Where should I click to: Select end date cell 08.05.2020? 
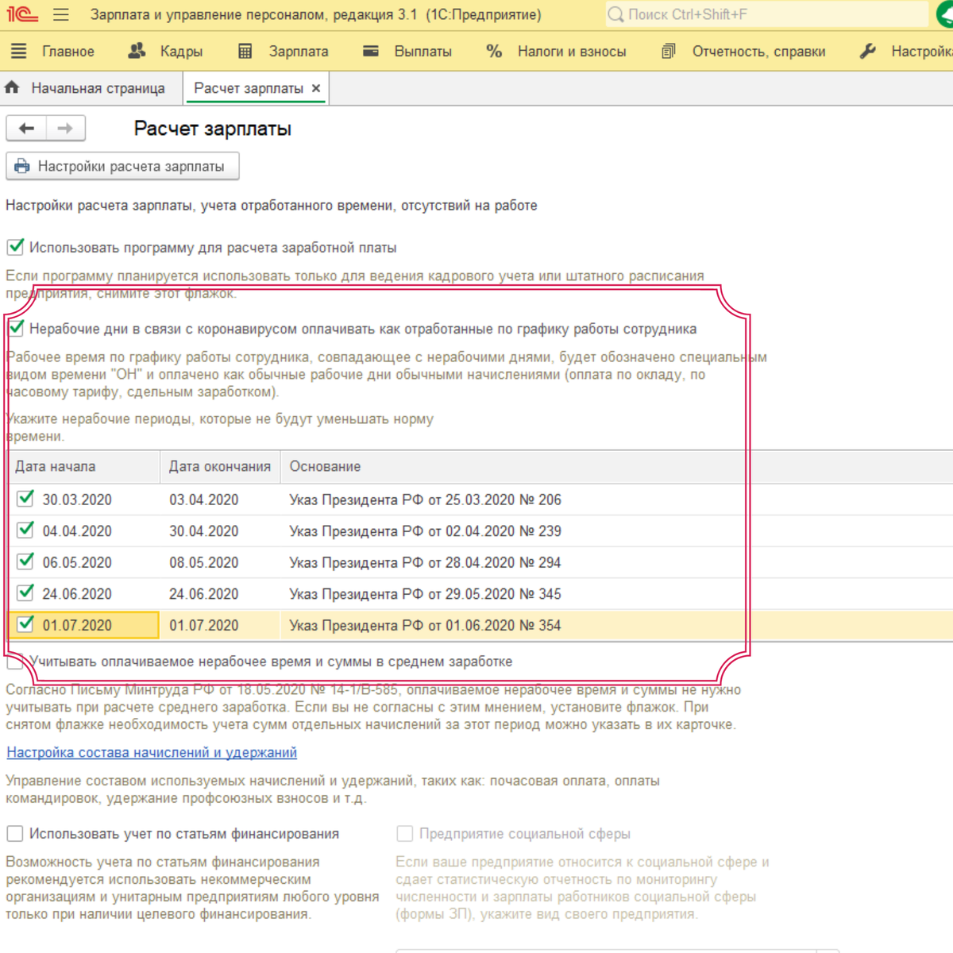point(220,562)
